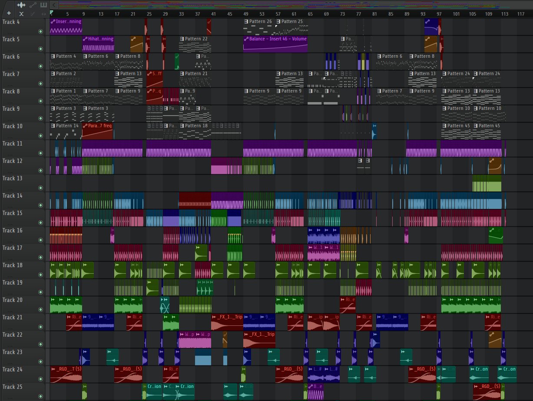Mute Track 18 via its green LED
The width and height of the screenshot is (533, 401).
[41, 275]
